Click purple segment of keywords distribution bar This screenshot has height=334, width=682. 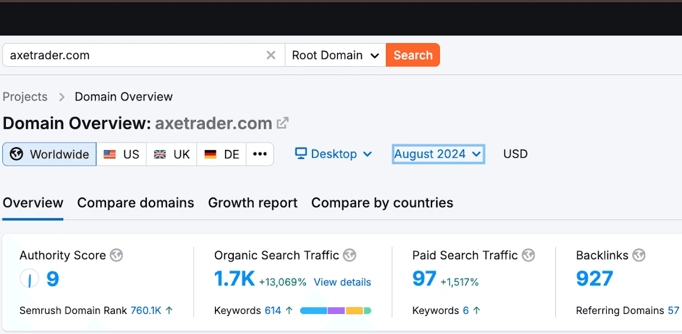[336, 310]
